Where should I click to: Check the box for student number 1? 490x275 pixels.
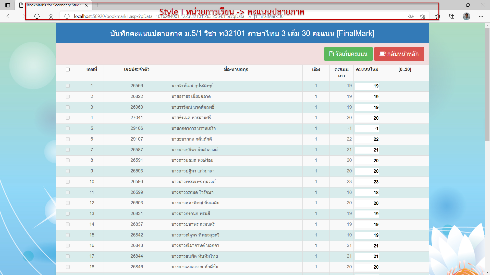pyautogui.click(x=68, y=86)
